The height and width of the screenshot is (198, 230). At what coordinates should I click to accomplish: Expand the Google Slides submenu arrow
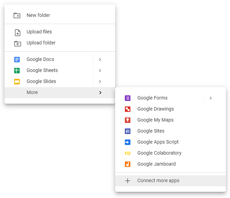click(x=100, y=82)
